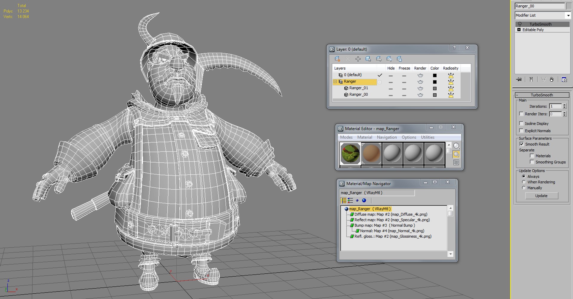Enable Explicit Normals checkbox
Screen dimensions: 573x299
(521, 131)
